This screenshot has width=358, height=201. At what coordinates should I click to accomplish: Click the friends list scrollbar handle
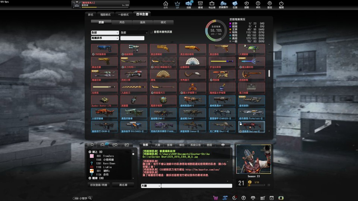pyautogui.click(x=134, y=154)
